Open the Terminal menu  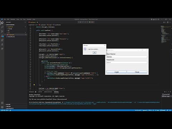(x=29, y=19)
